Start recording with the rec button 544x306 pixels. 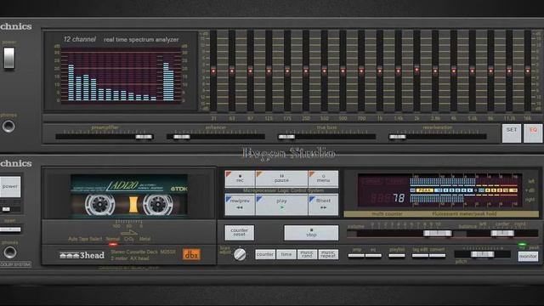tap(240, 178)
